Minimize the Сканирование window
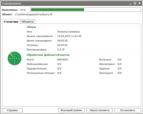Screen dimensions: 143x114 click(x=130, y=3)
